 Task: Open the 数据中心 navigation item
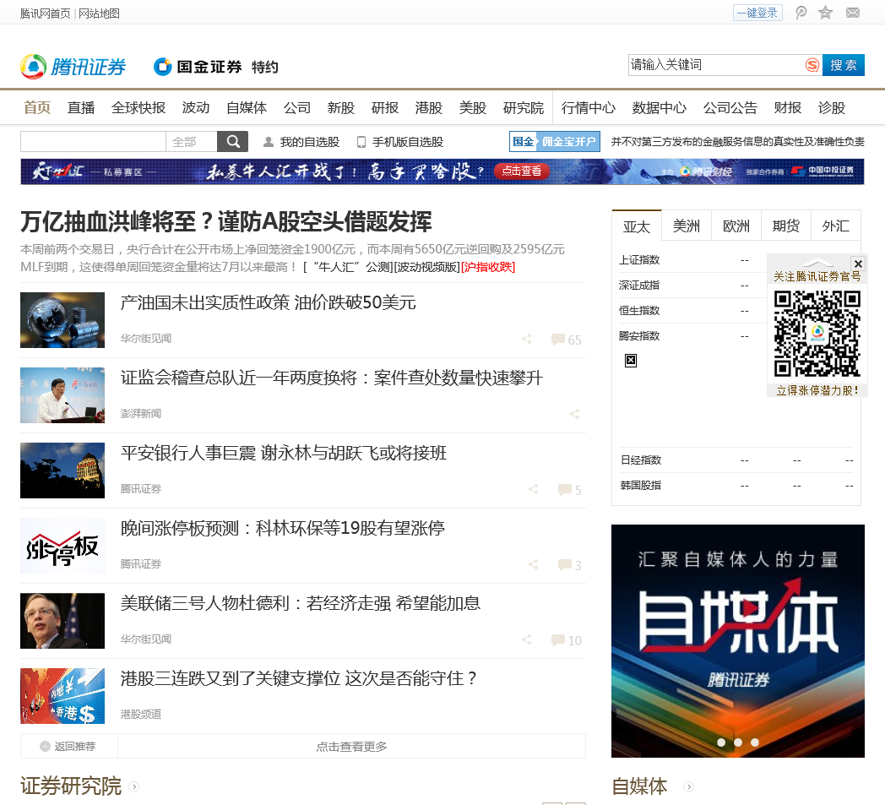(x=660, y=107)
